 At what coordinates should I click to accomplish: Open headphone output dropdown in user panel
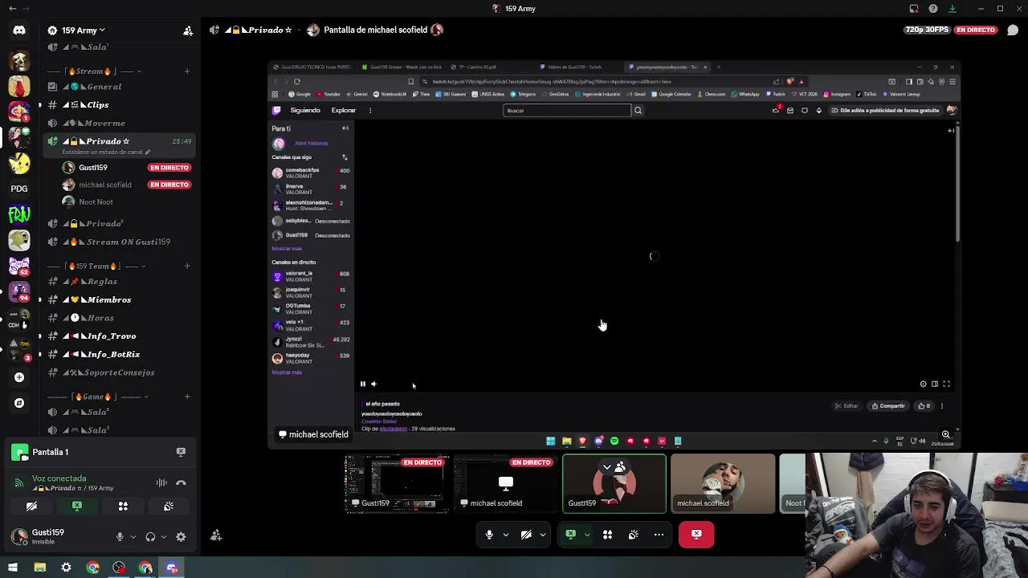164,537
